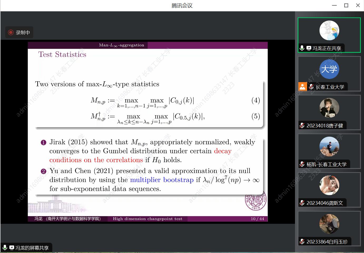Click the muted mic icon for 长春工业大学
The width and height of the screenshot is (364, 253).
coord(311,87)
